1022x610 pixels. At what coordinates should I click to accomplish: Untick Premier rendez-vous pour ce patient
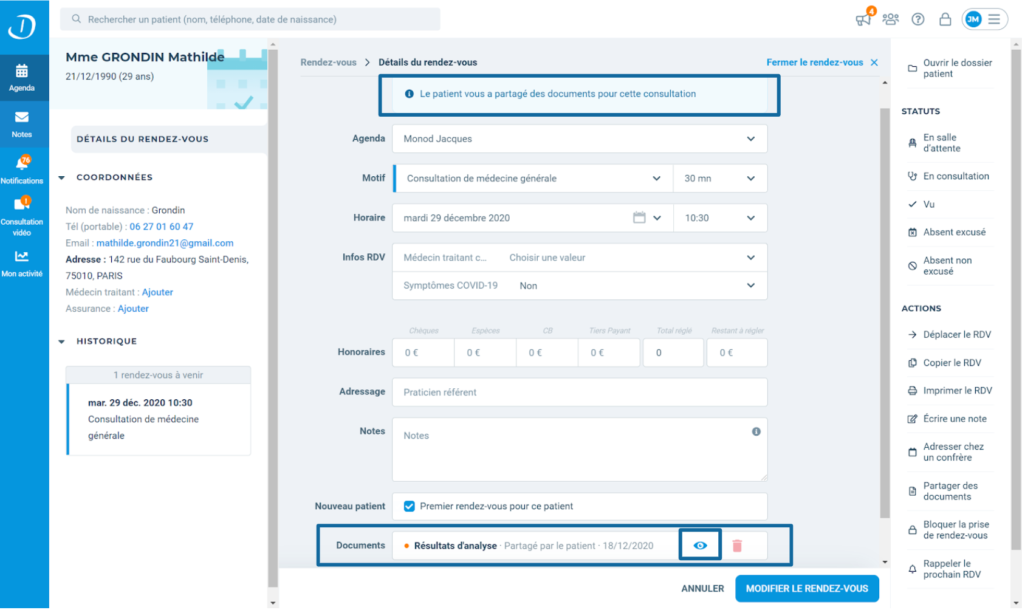tap(410, 506)
